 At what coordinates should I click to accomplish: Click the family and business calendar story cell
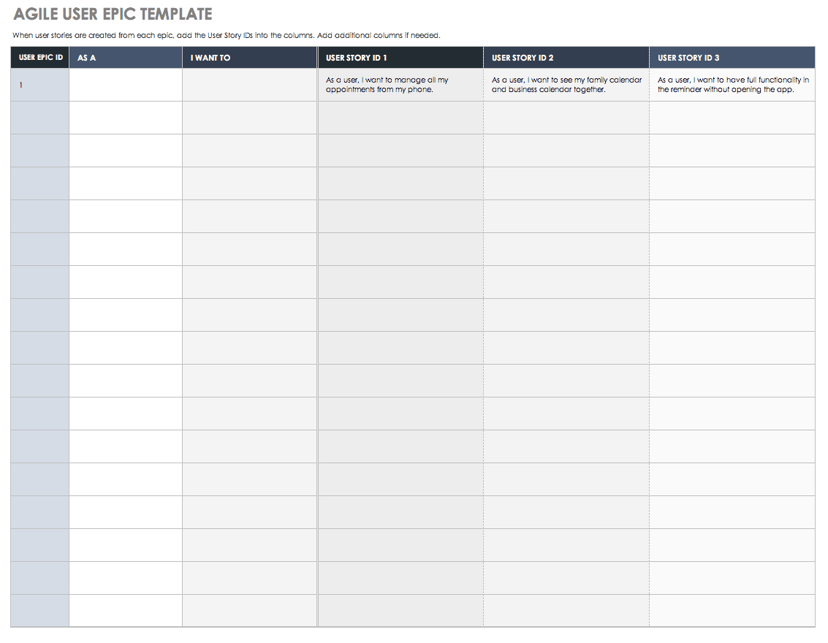tap(566, 85)
